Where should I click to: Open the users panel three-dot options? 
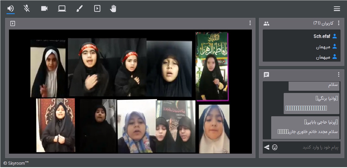[339, 23]
